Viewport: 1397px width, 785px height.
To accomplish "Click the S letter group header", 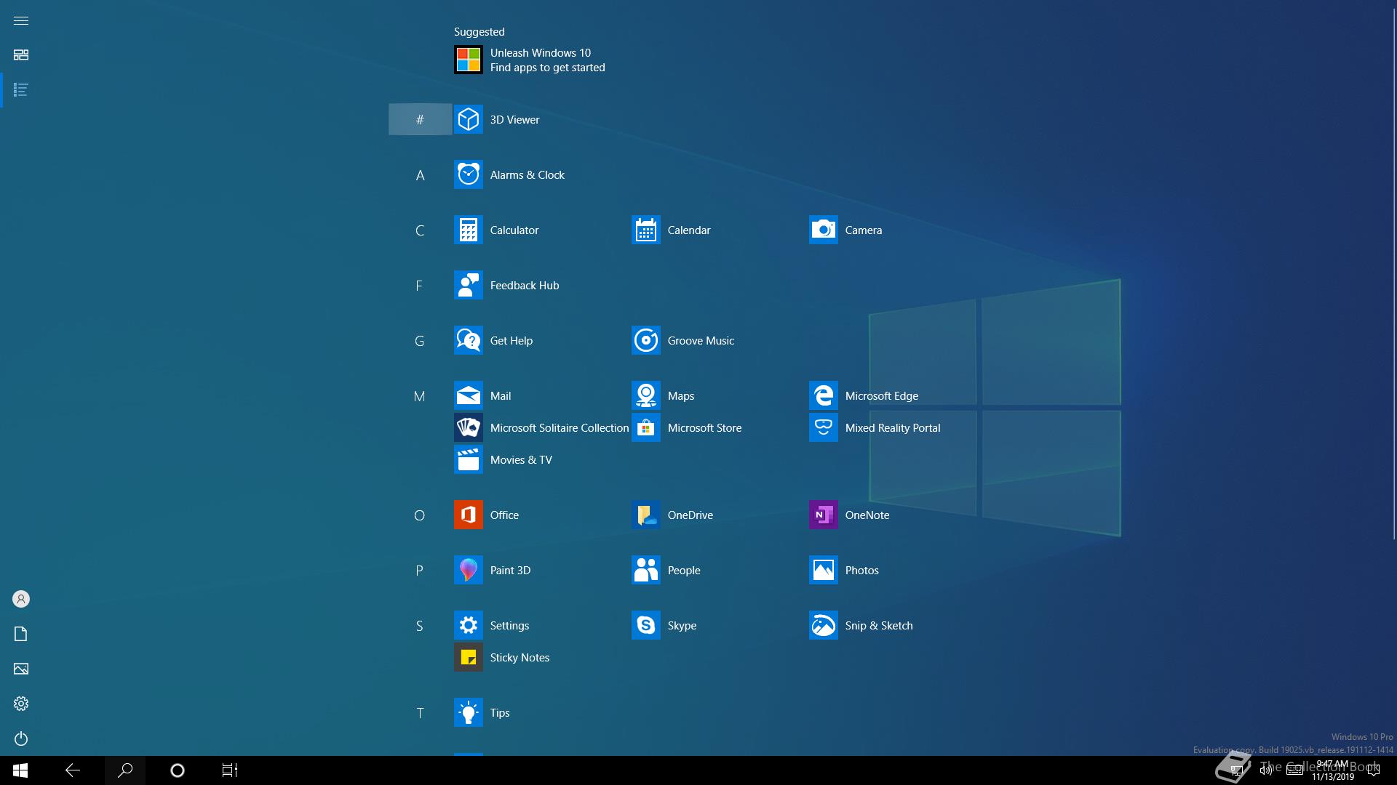I will point(420,625).
